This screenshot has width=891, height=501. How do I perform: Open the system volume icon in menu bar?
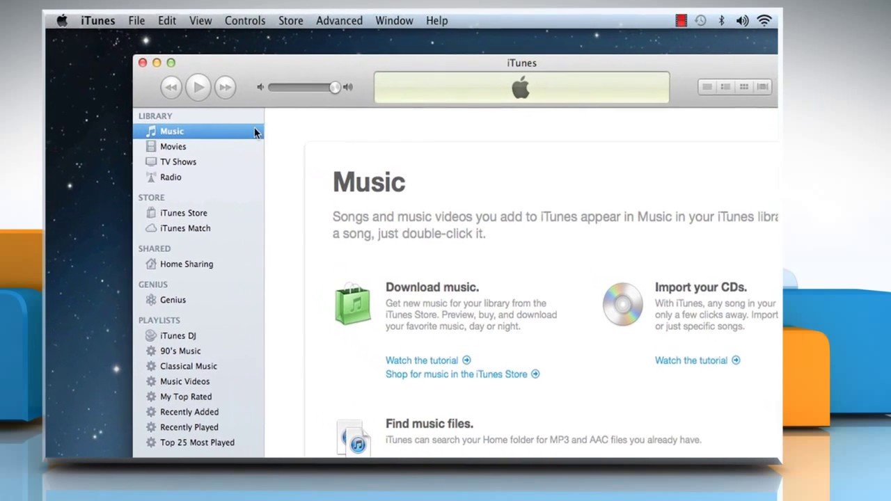[743, 21]
